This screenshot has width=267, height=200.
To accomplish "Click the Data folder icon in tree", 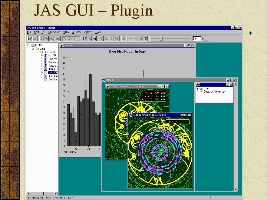I will [37, 49].
